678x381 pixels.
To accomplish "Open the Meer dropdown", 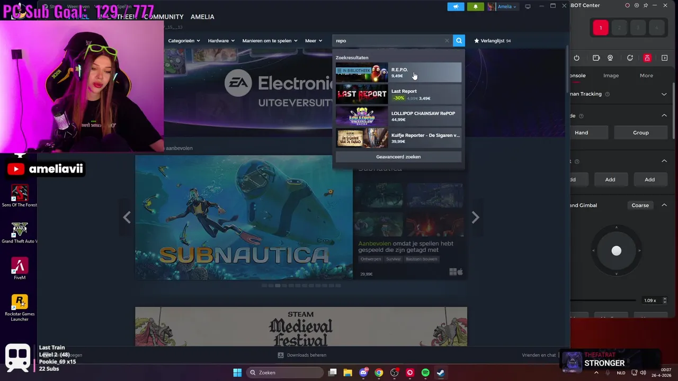I will [314, 41].
